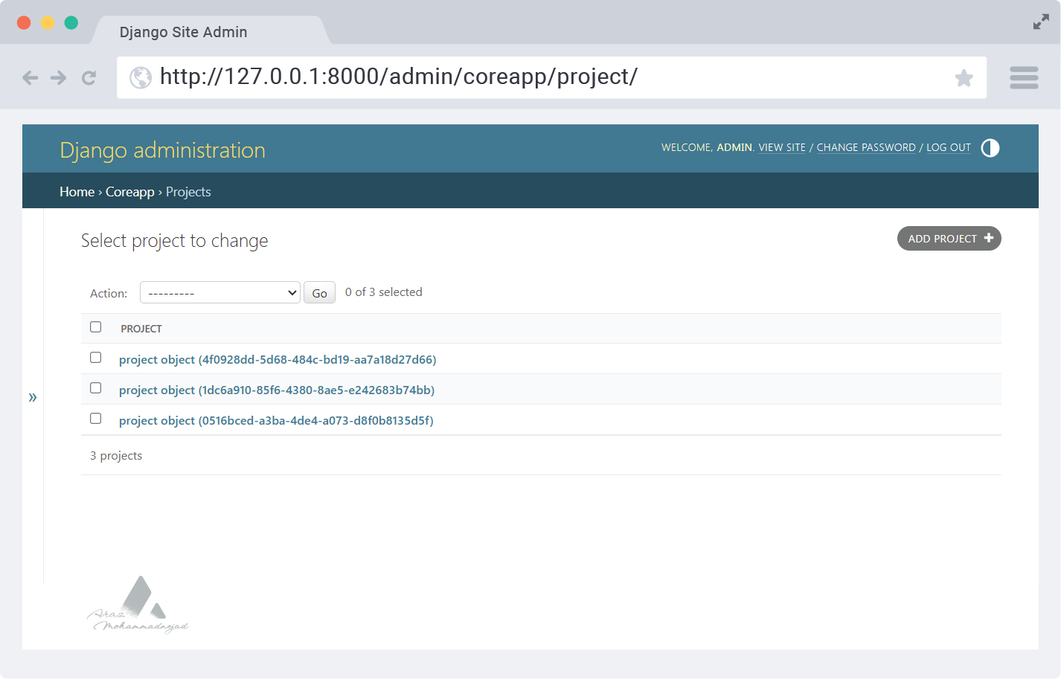
Task: Click the browser back arrow
Action: pos(30,77)
